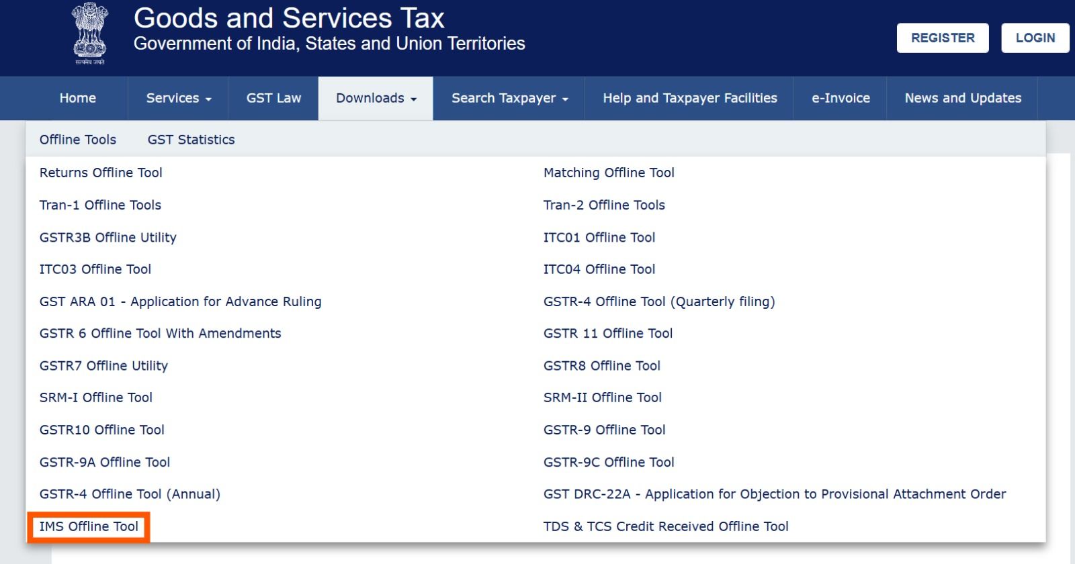
Task: Open the GST Law menu item
Action: click(273, 98)
